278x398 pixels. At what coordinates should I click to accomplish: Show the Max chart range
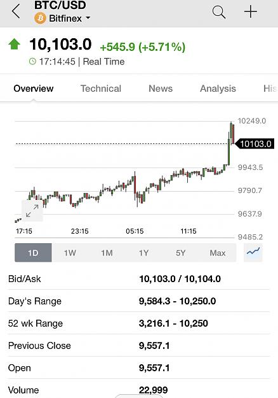pos(218,253)
